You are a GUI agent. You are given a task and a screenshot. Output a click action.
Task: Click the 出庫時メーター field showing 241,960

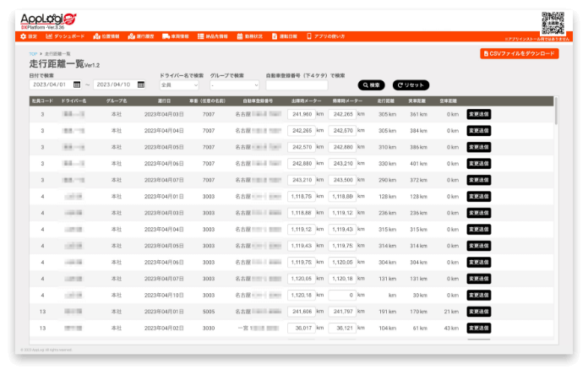302,114
